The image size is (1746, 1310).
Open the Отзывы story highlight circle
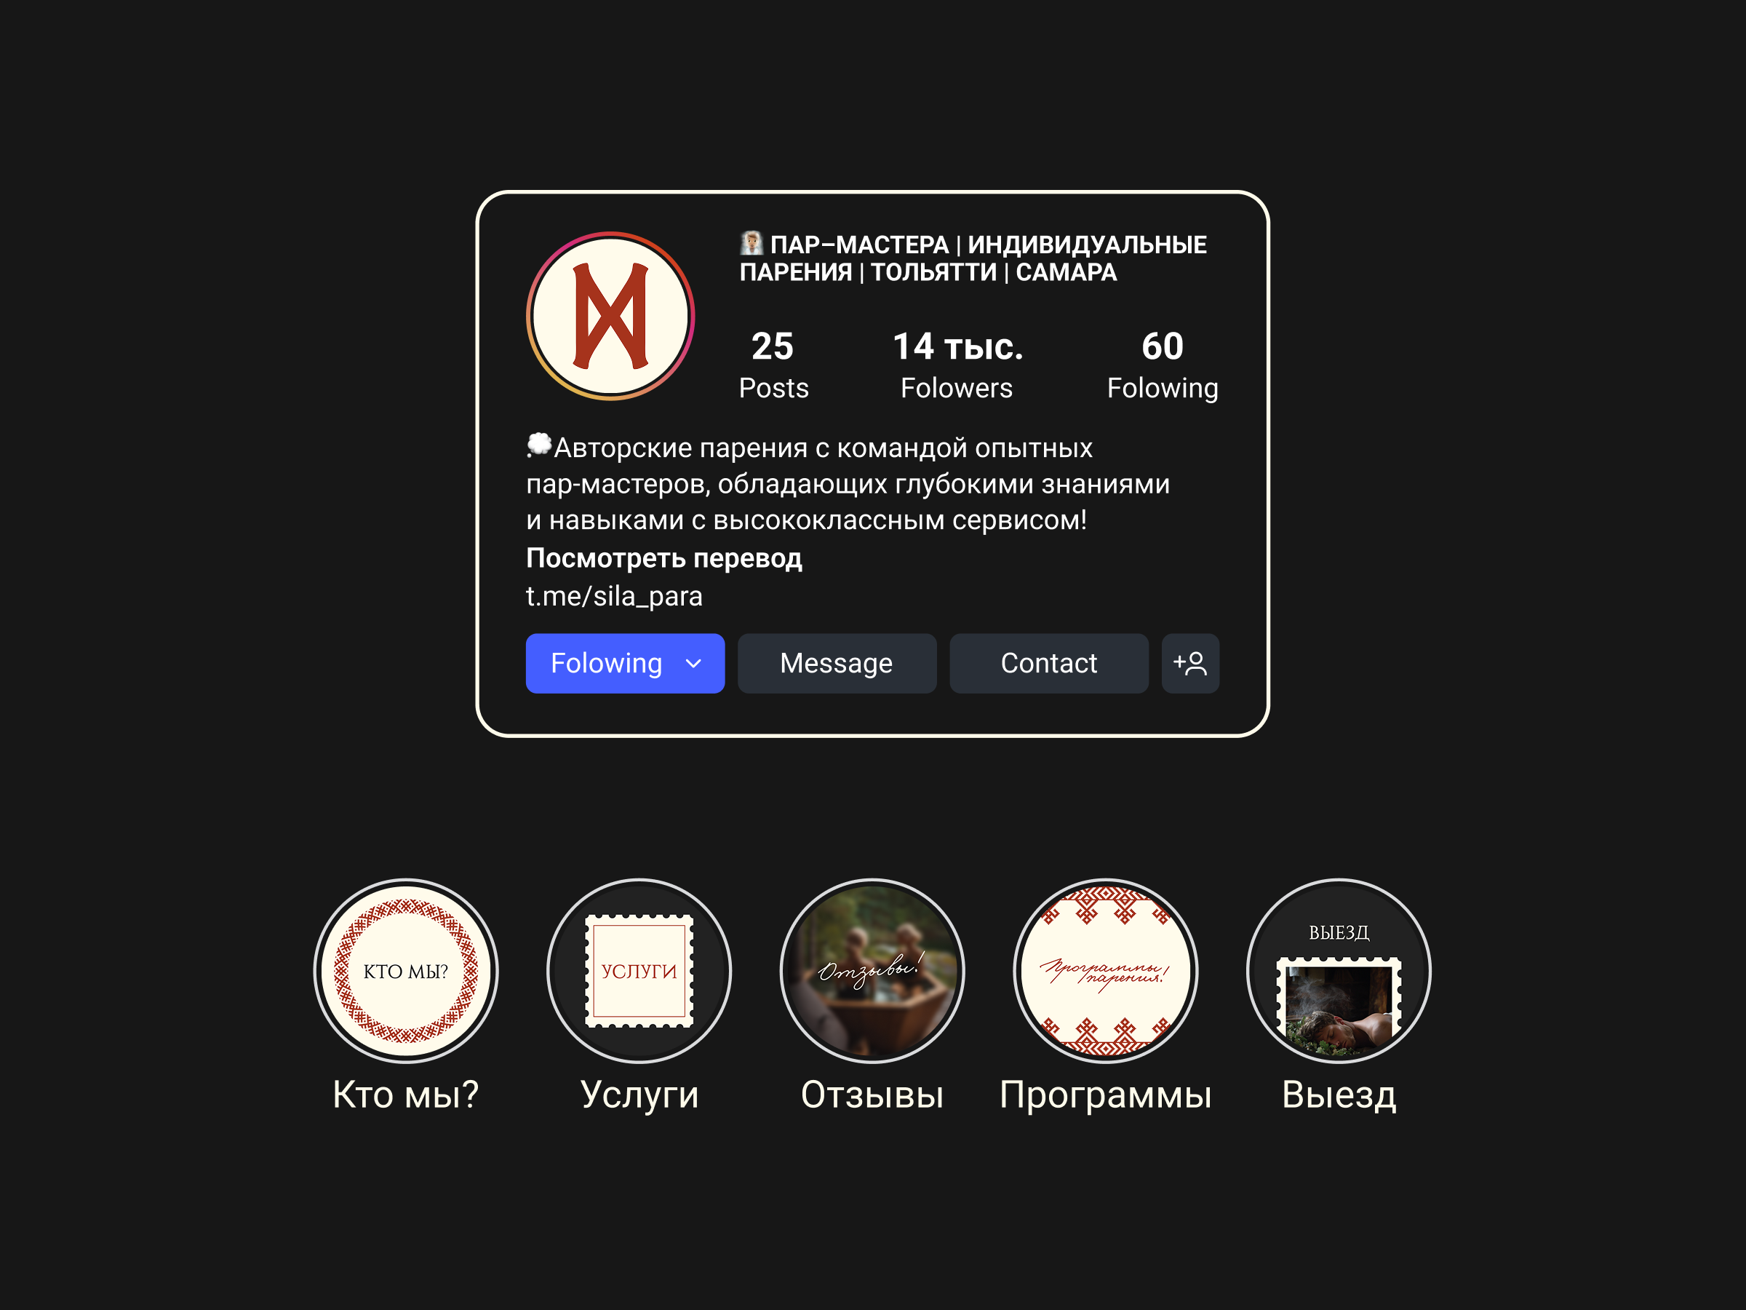tap(872, 970)
